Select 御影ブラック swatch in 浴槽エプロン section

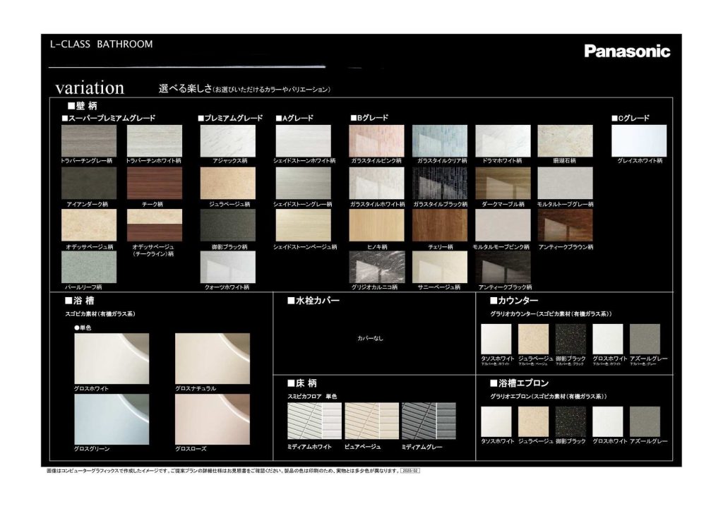[570, 421]
